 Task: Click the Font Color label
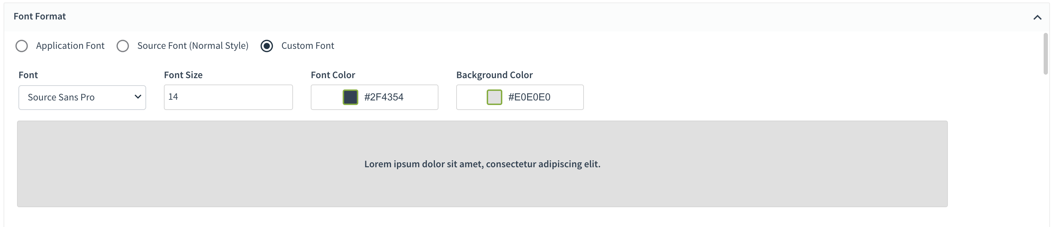[x=332, y=75]
